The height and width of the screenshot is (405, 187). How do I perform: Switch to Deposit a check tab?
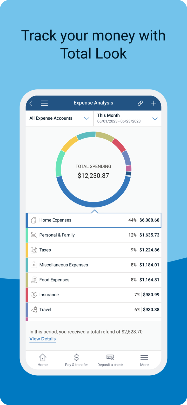110,360
